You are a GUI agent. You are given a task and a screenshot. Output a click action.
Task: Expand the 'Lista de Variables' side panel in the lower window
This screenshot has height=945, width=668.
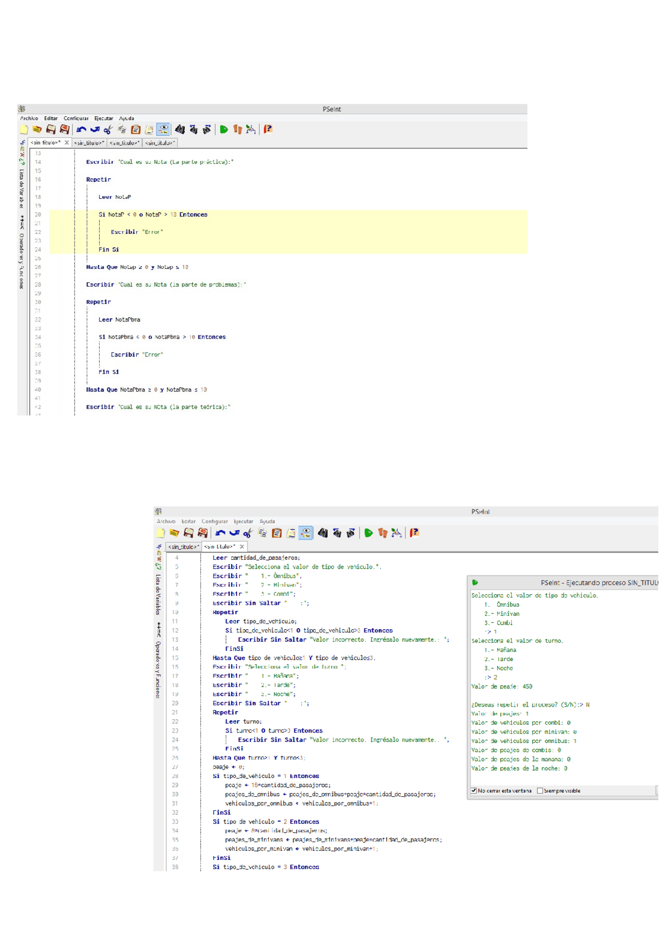(159, 594)
